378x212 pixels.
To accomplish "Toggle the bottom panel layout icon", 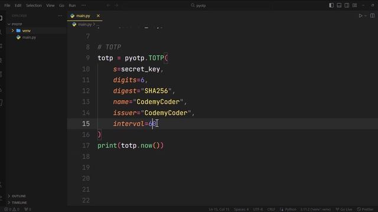I will tap(339, 5).
